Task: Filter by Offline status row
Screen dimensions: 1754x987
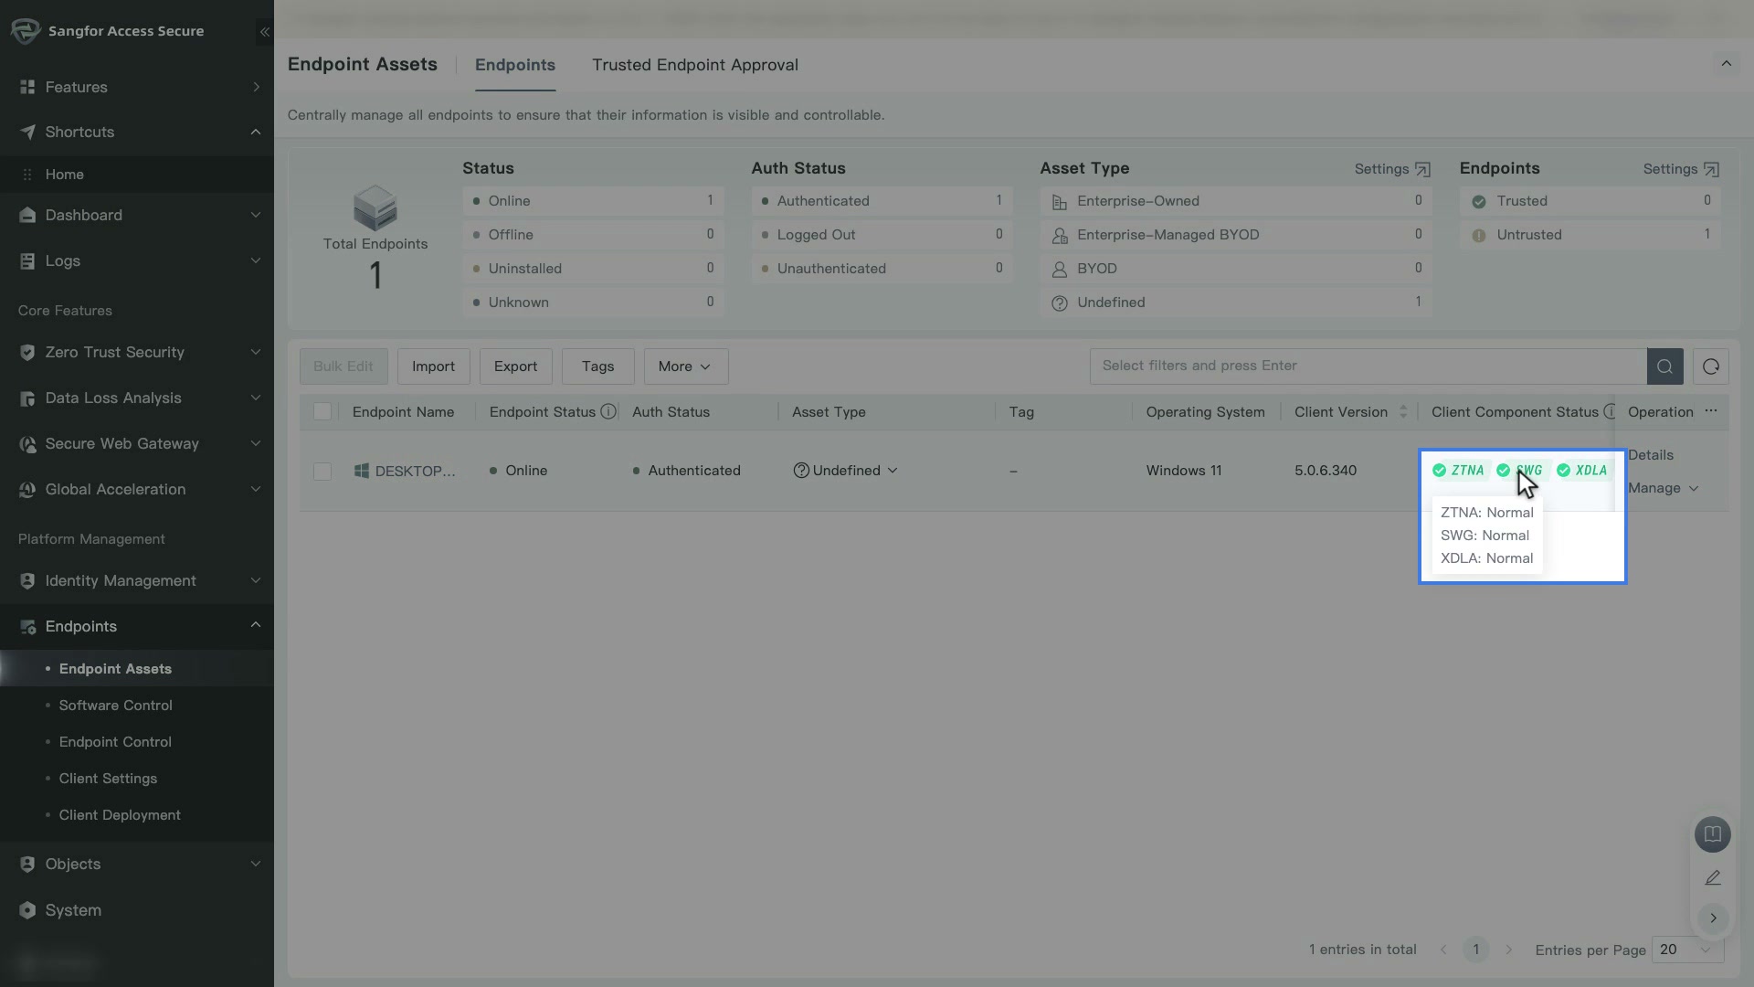Action: pos(593,235)
